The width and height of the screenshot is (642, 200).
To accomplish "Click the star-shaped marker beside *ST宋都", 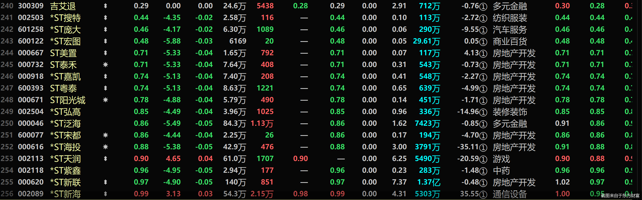I will click(x=106, y=135).
